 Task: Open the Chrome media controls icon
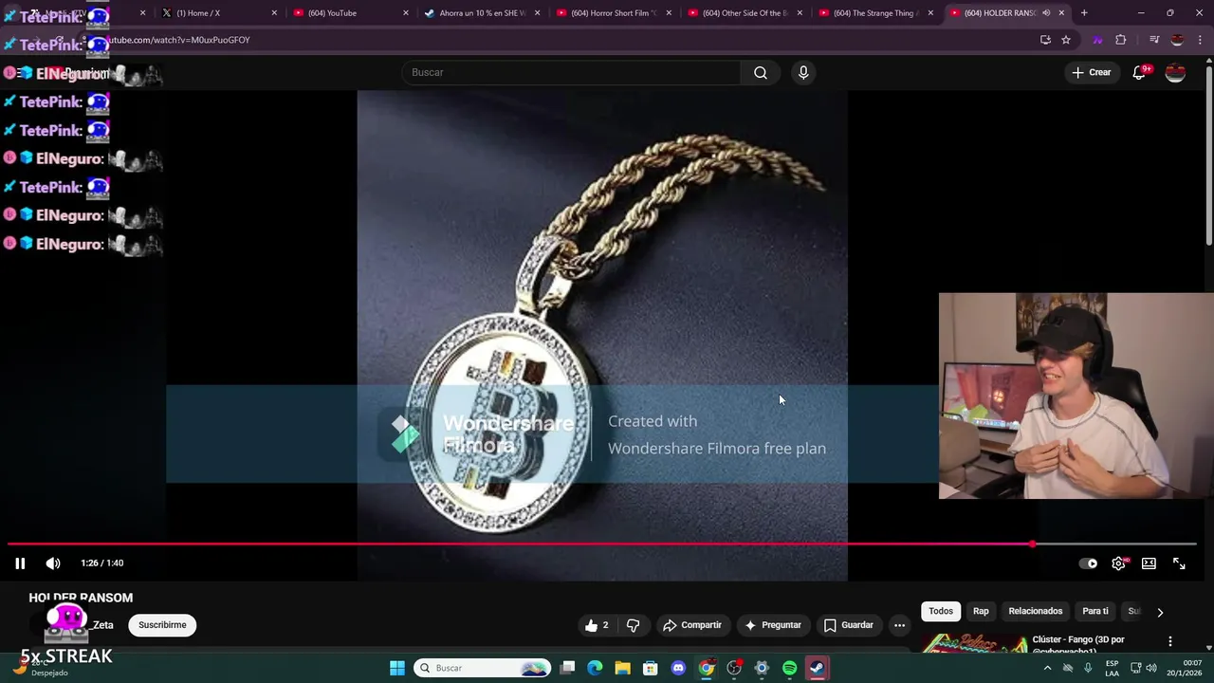[x=1153, y=40]
